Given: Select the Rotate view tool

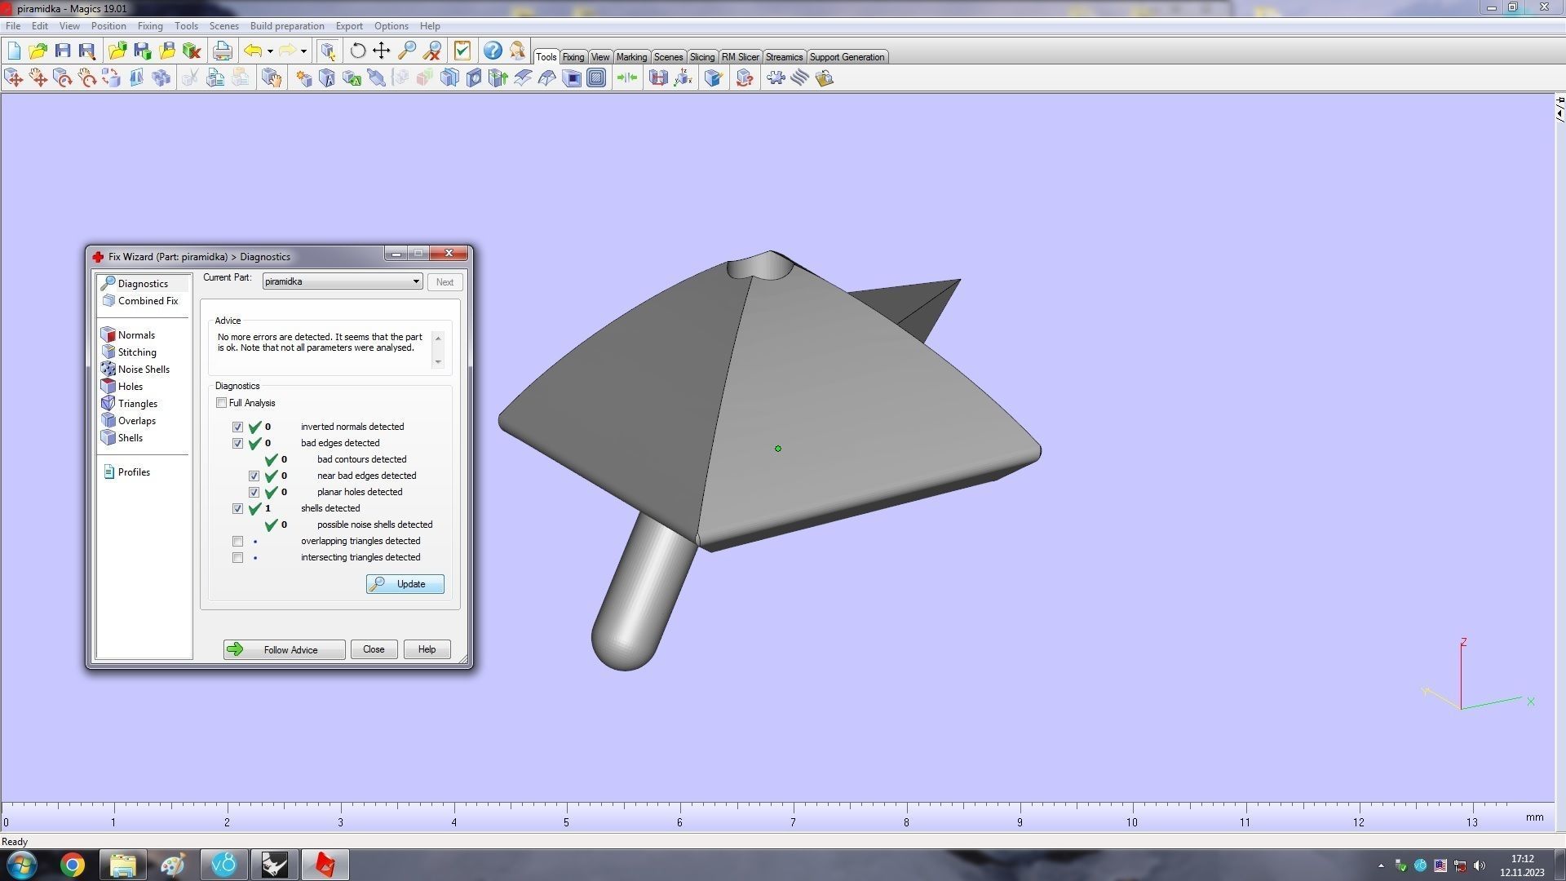Looking at the screenshot, I should (x=357, y=51).
